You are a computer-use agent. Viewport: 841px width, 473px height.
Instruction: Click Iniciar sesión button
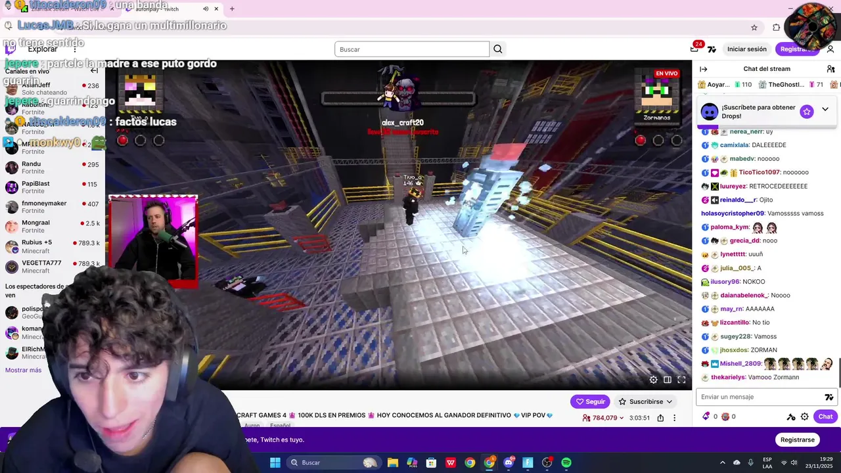point(746,49)
